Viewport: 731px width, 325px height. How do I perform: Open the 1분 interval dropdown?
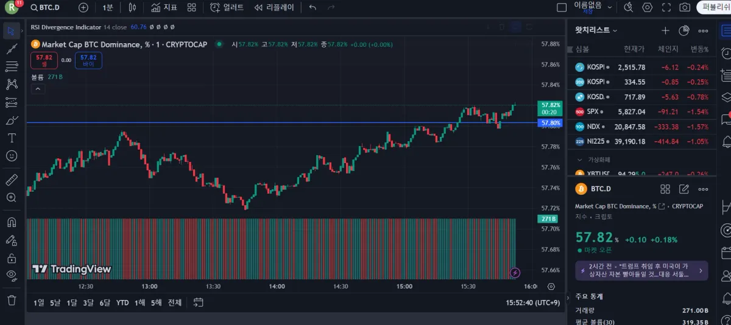[108, 7]
